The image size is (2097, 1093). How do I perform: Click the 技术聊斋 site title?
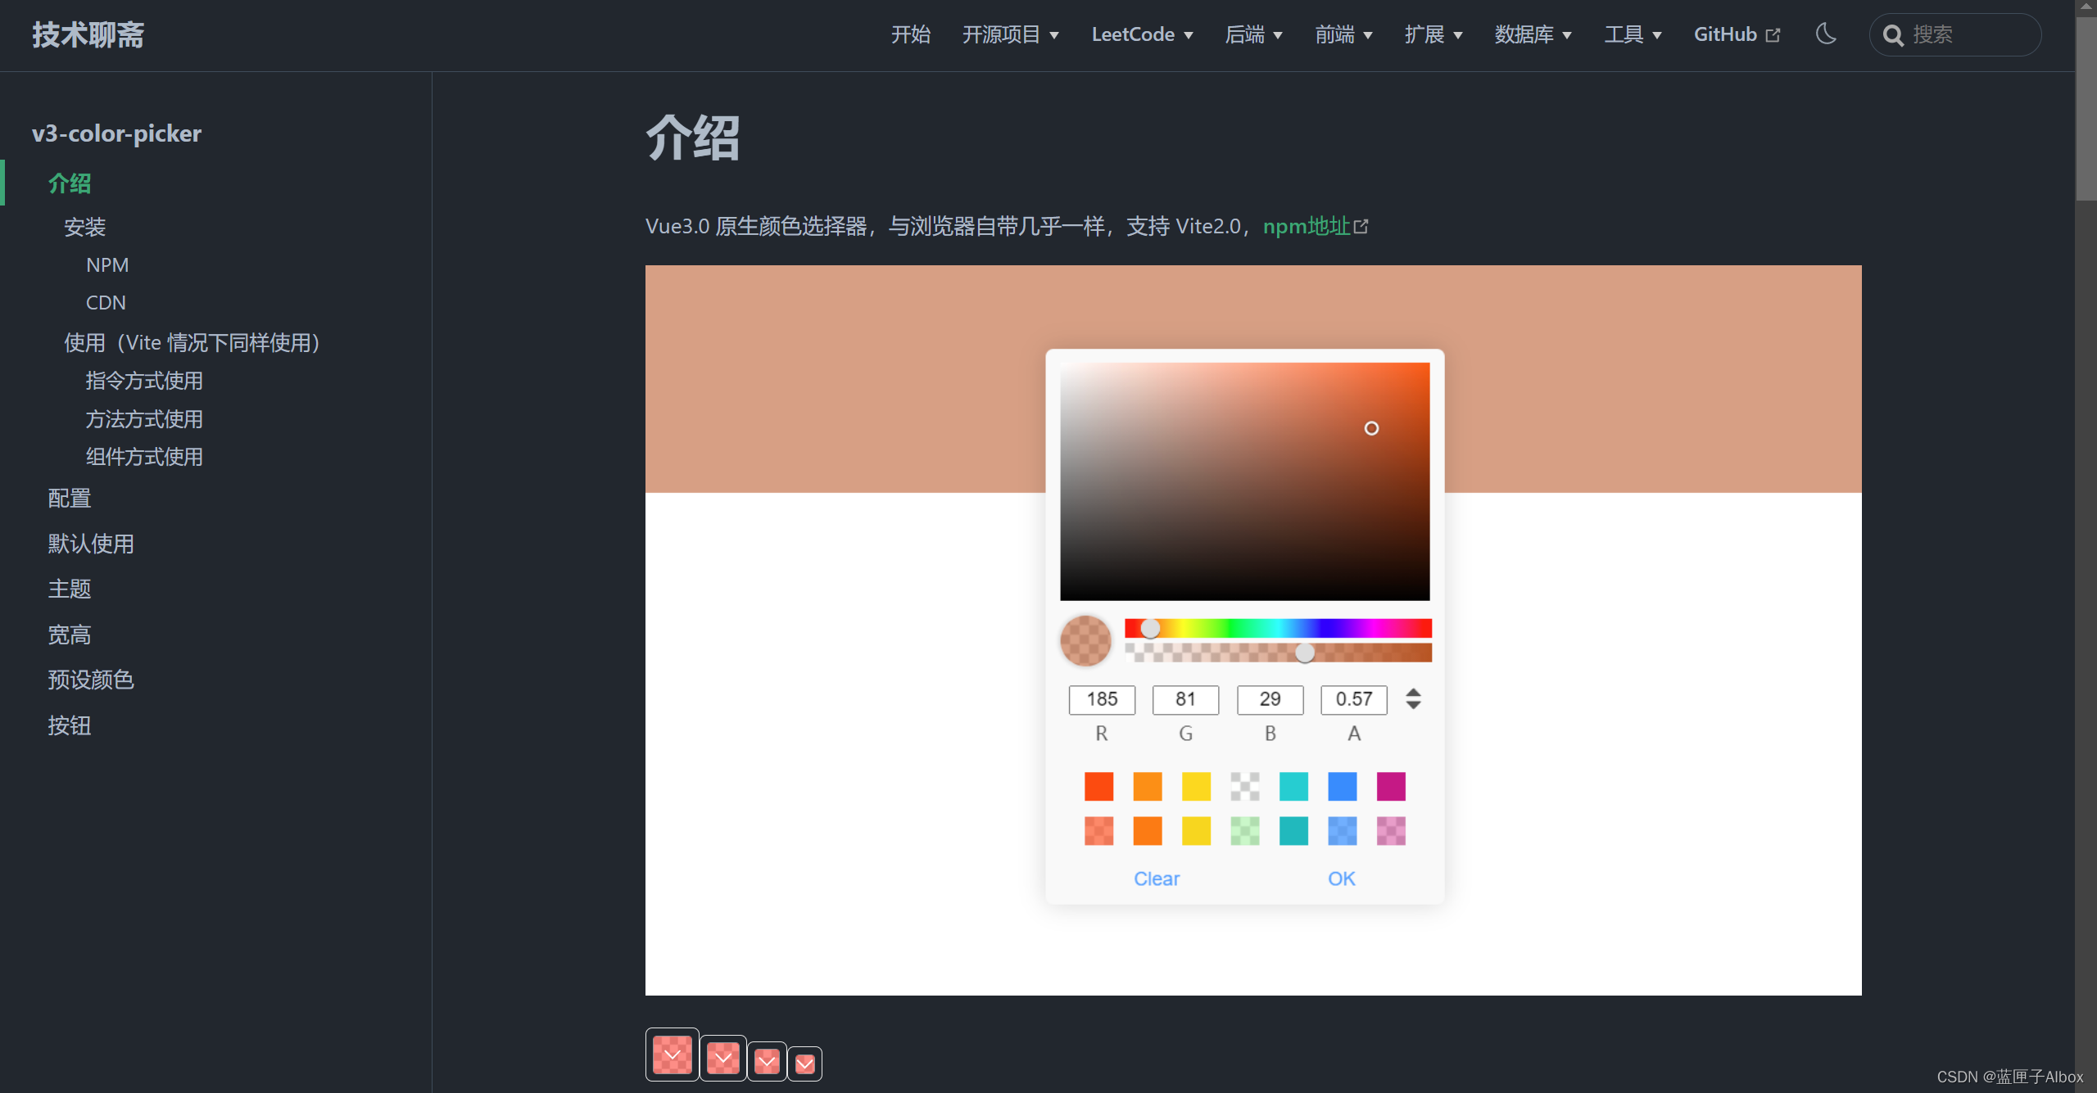88,35
